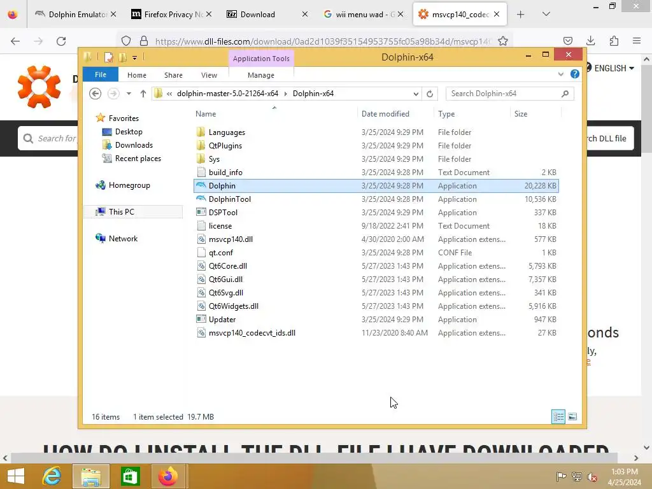The height and width of the screenshot is (489, 652).
Task: Click the muted volume tray icon
Action: (x=592, y=477)
